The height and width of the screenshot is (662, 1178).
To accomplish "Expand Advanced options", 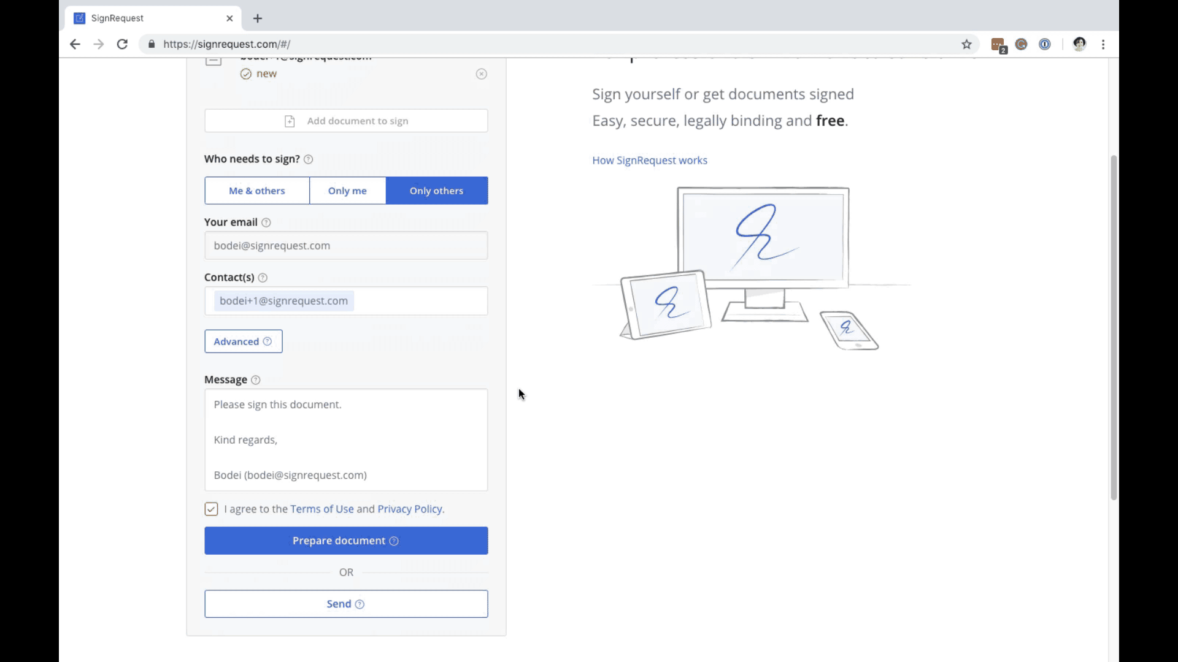I will 243,341.
